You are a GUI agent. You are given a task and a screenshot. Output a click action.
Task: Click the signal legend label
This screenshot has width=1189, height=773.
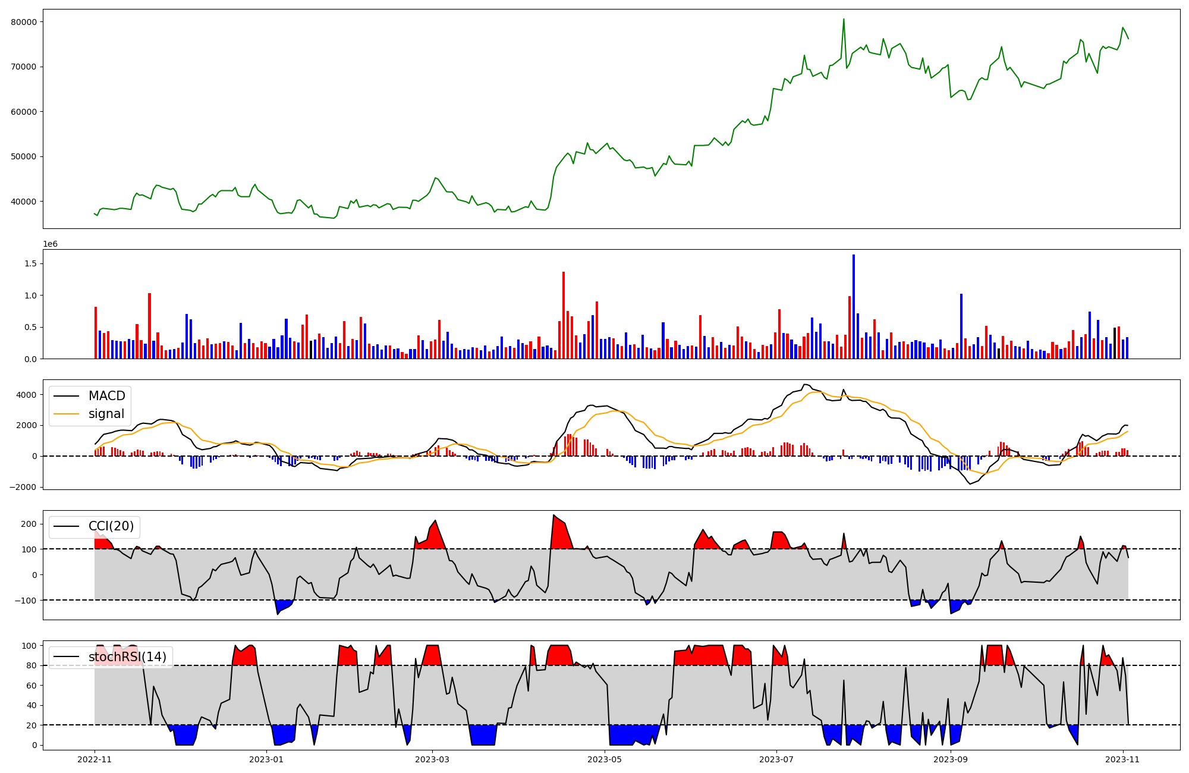point(106,414)
